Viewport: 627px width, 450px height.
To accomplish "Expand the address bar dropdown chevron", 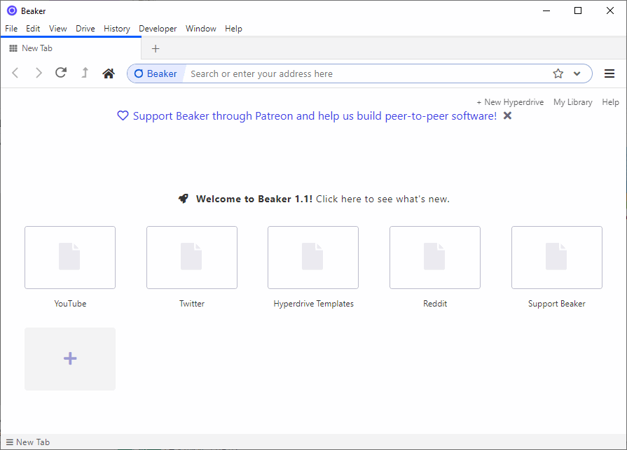I will [x=577, y=73].
